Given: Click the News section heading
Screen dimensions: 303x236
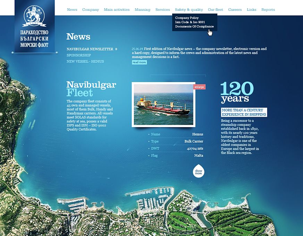Looking at the screenshot, I should coord(78,37).
